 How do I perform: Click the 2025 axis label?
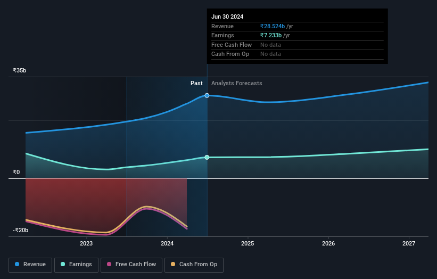click(248, 244)
